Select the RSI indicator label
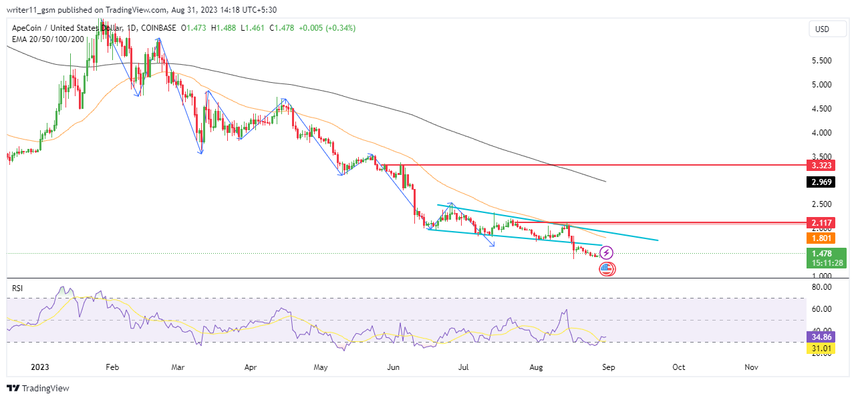 tap(17, 288)
